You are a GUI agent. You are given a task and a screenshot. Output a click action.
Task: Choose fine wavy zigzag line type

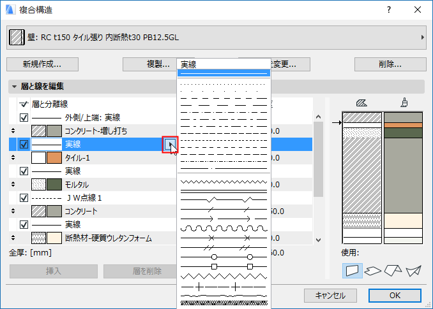tap(224, 182)
